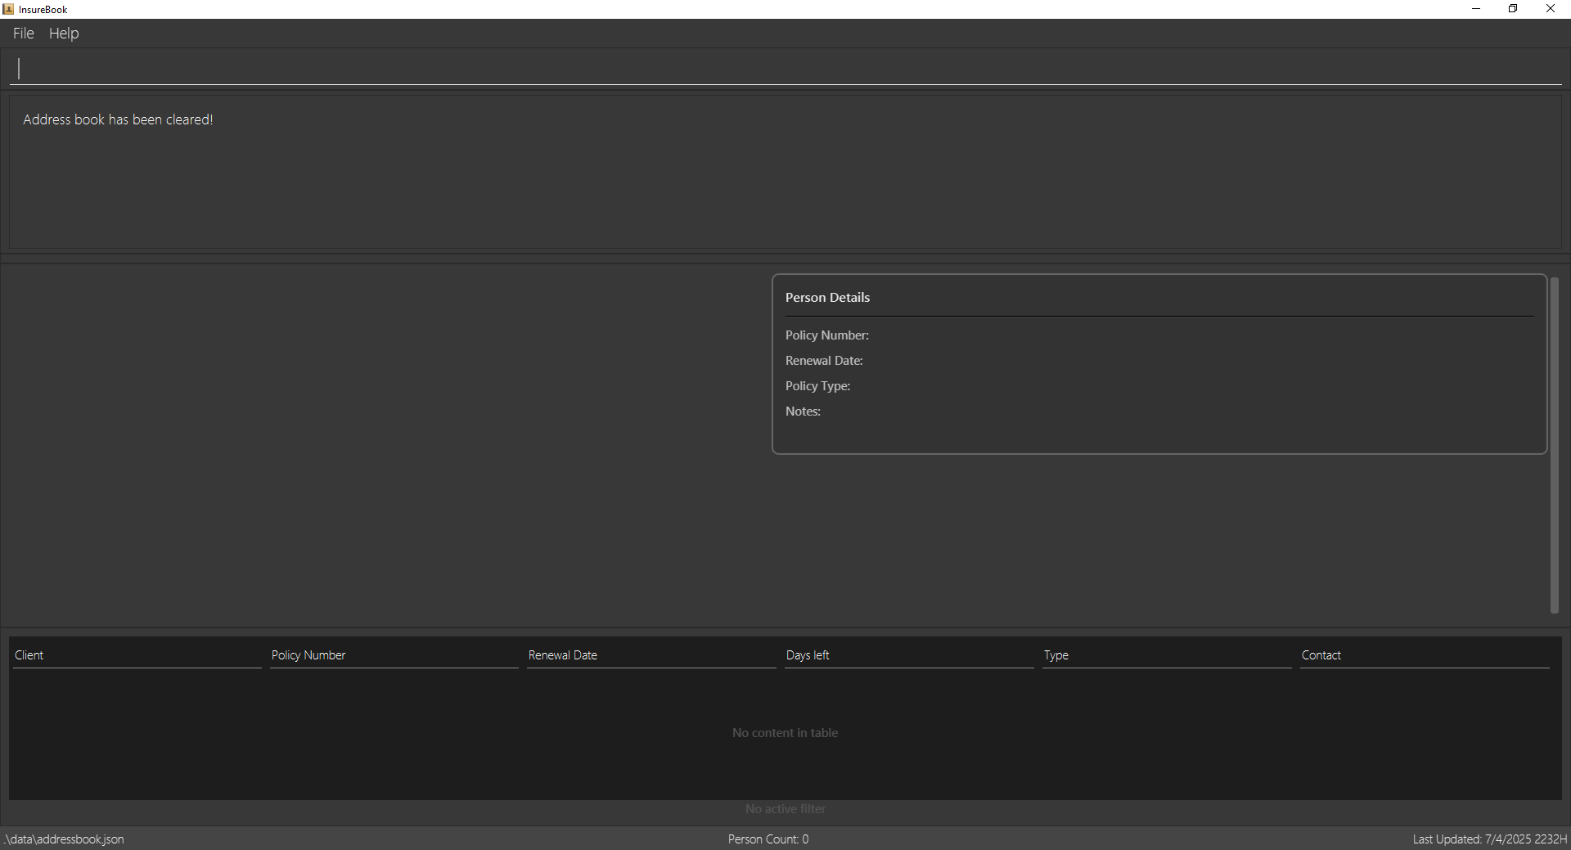
Task: Focus the command input field
Action: coord(785,69)
